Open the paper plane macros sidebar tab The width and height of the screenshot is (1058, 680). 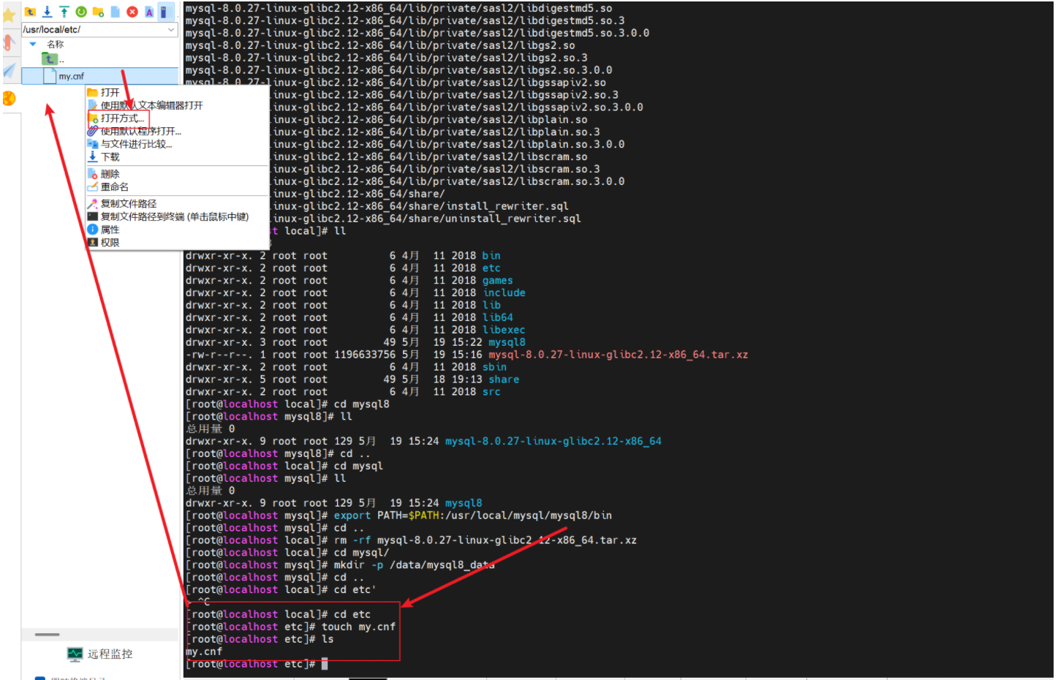(9, 70)
